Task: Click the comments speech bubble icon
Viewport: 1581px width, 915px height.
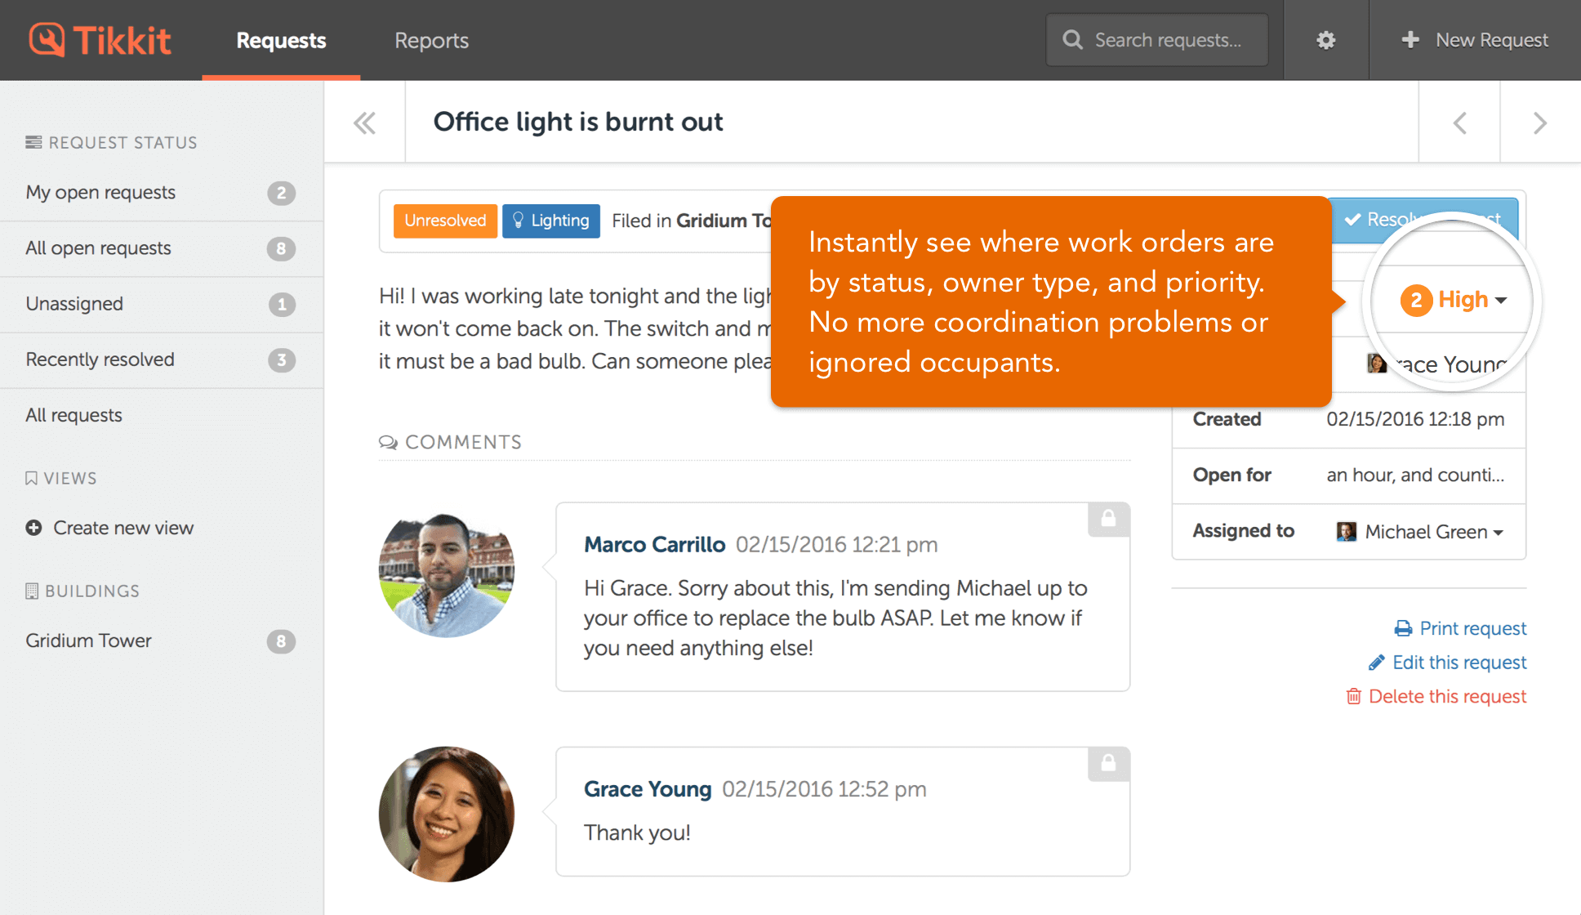Action: click(x=388, y=442)
